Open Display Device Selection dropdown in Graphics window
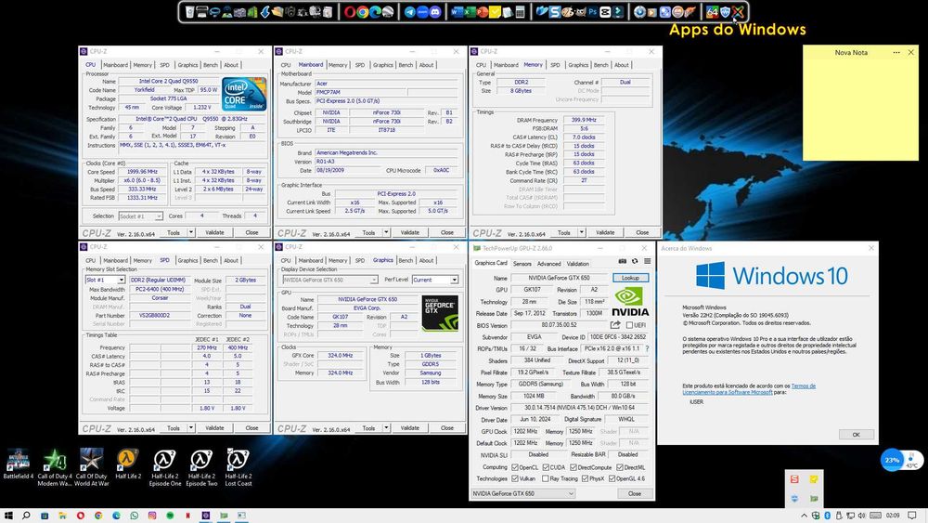928x523 pixels. coord(329,280)
